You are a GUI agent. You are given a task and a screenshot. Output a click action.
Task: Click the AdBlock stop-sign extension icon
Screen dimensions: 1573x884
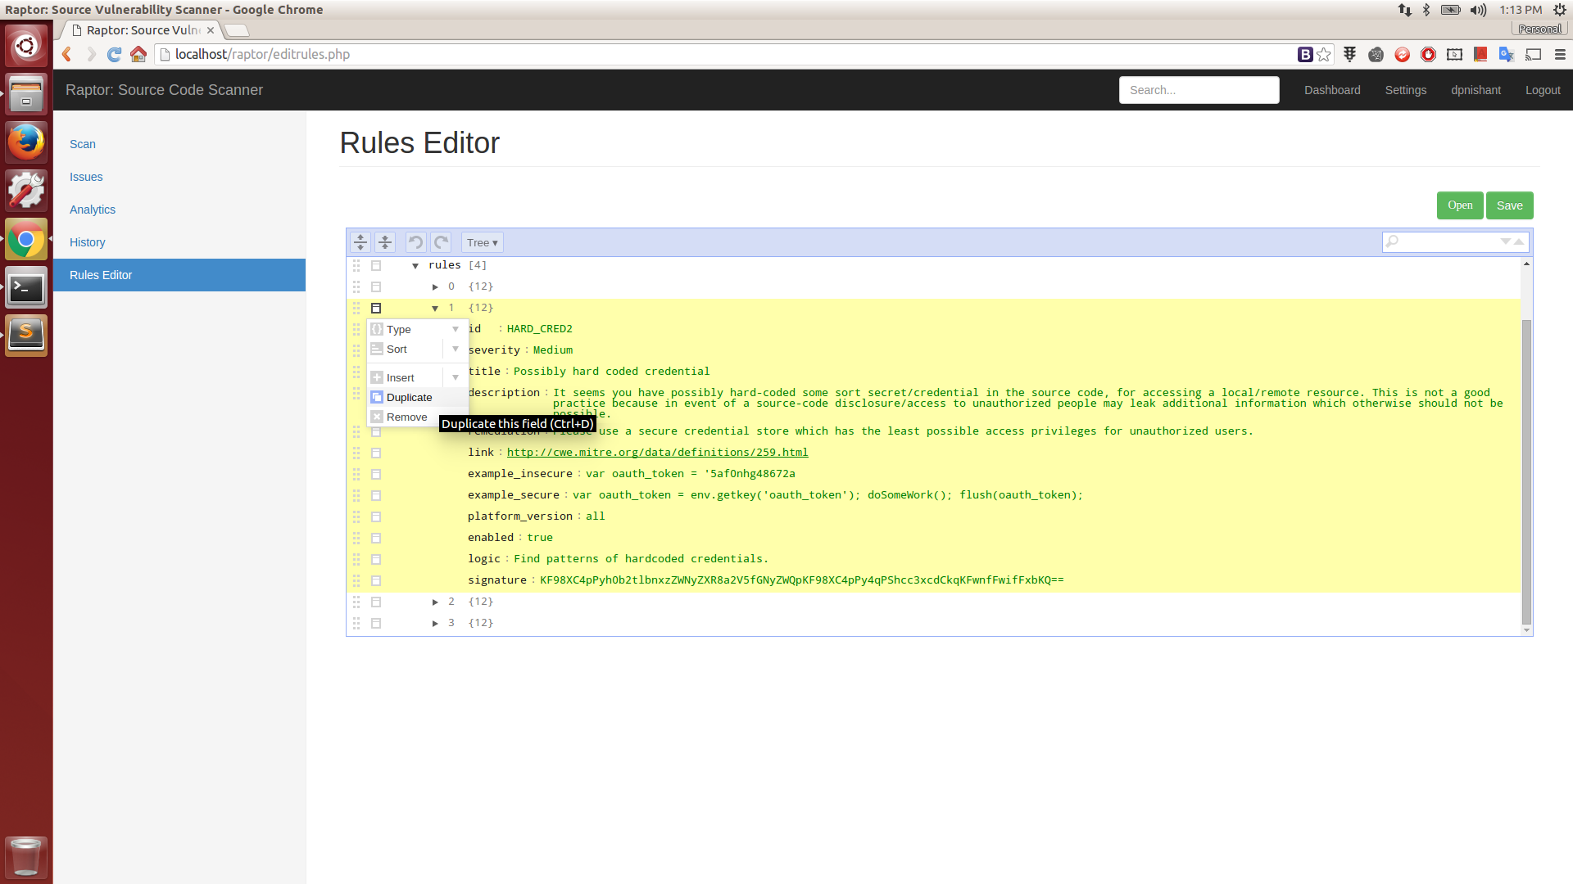(1429, 54)
